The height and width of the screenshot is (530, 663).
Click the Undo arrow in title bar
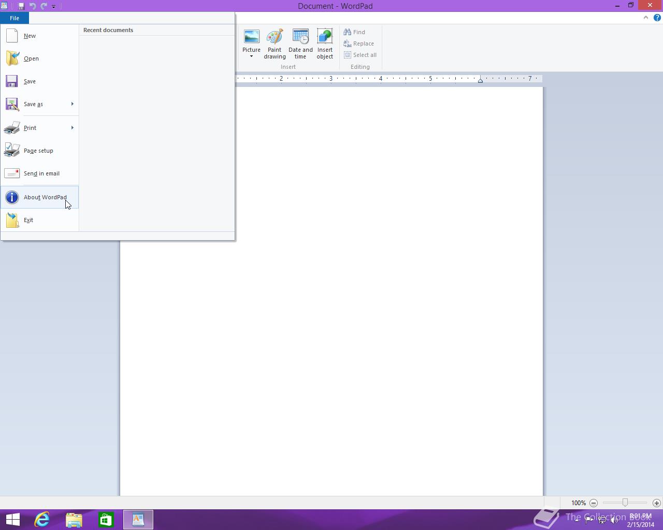pos(33,6)
